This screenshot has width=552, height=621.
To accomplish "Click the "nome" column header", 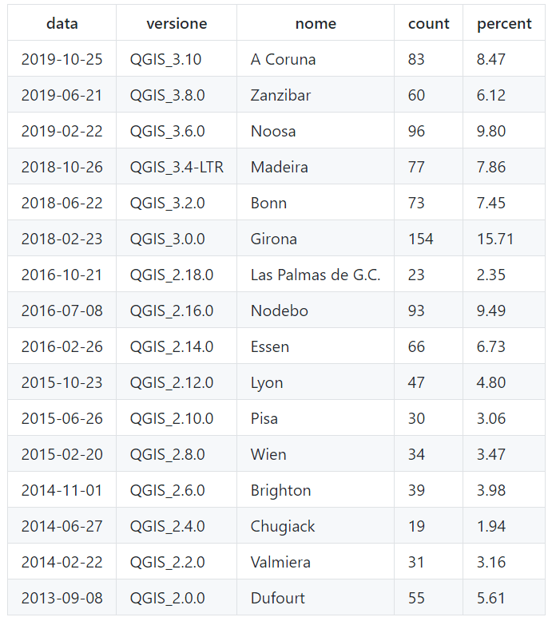I will [316, 24].
